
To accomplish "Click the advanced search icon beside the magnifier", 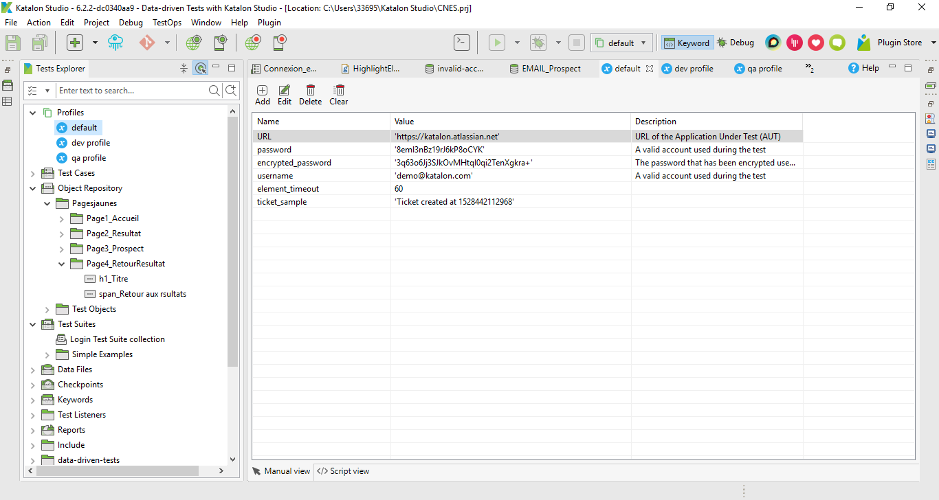I will coord(231,91).
